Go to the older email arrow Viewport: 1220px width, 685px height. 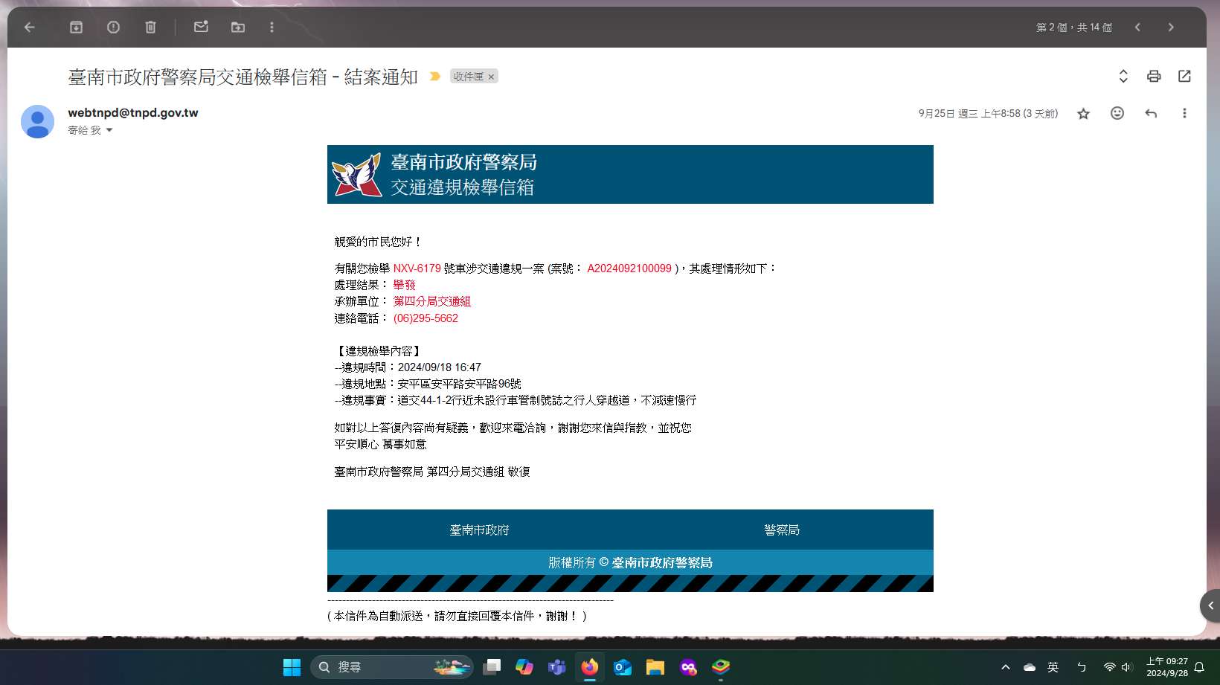coord(1171,28)
